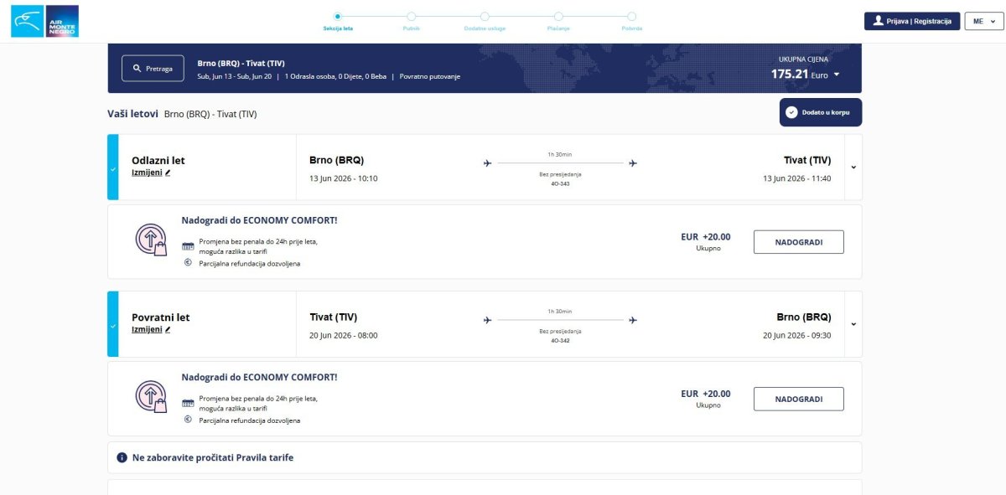Image resolution: width=1006 pixels, height=495 pixels.
Task: Click the checkmark icon in Dodato u korpu
Action: (791, 112)
